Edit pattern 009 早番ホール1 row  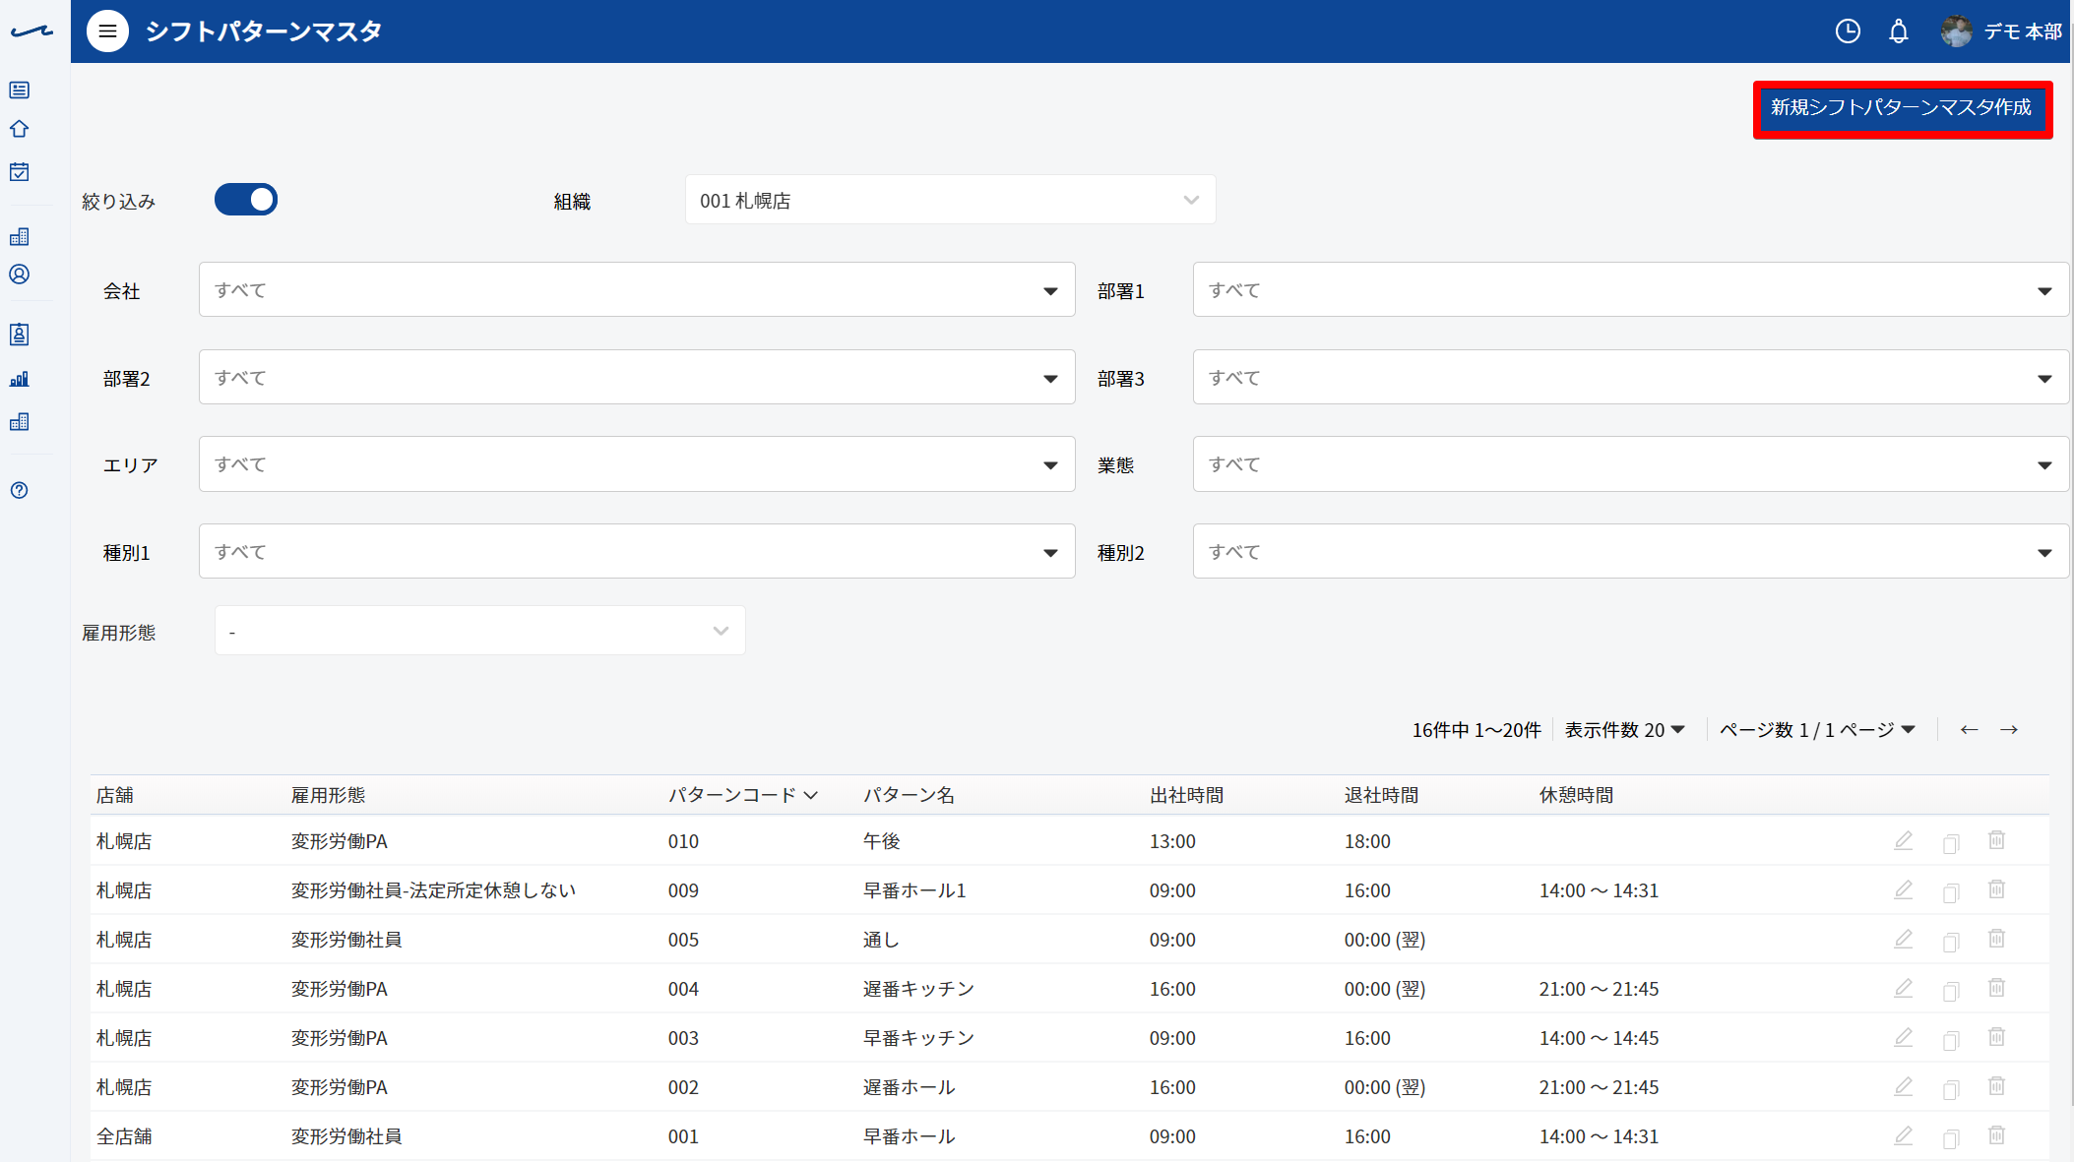tap(1904, 890)
